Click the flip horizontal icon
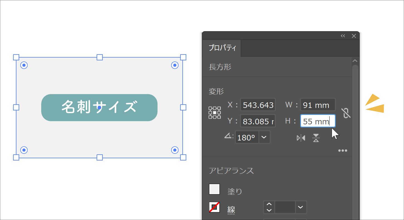The image size is (404, 220). tap(301, 138)
